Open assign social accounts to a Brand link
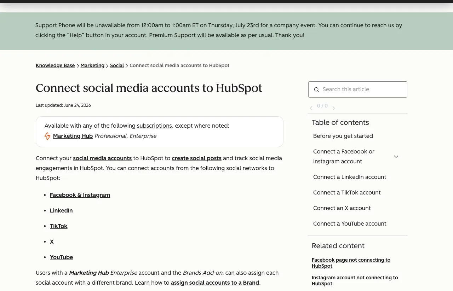Image resolution: width=453 pixels, height=291 pixels. [215, 283]
